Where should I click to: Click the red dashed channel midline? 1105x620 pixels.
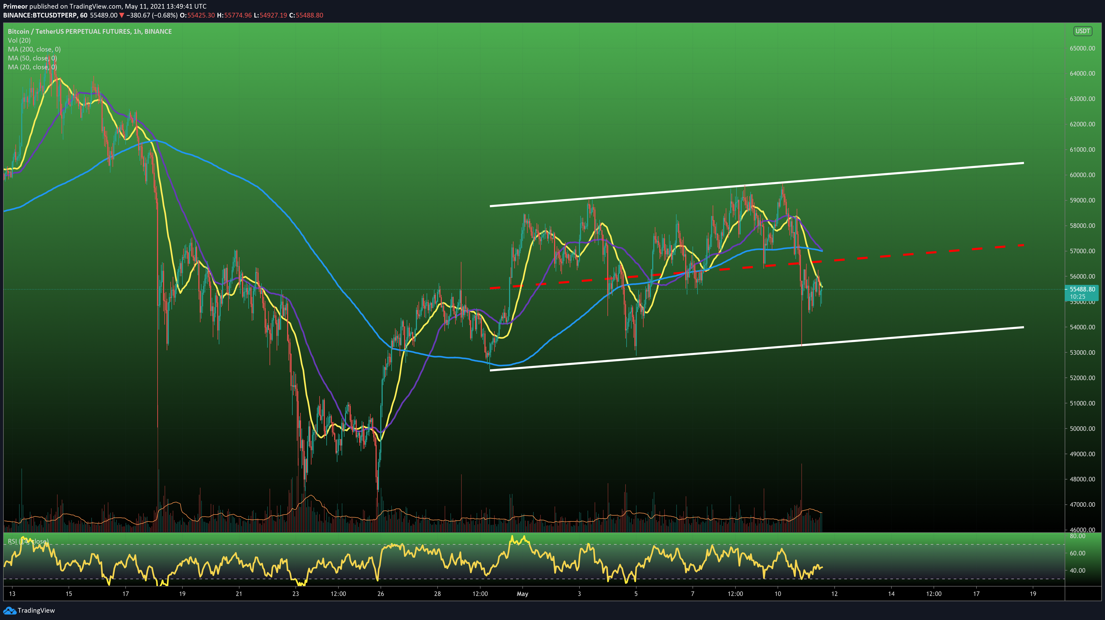point(757,267)
